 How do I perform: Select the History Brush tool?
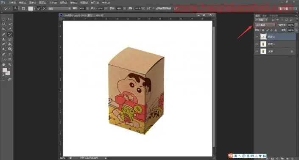pos(10,39)
